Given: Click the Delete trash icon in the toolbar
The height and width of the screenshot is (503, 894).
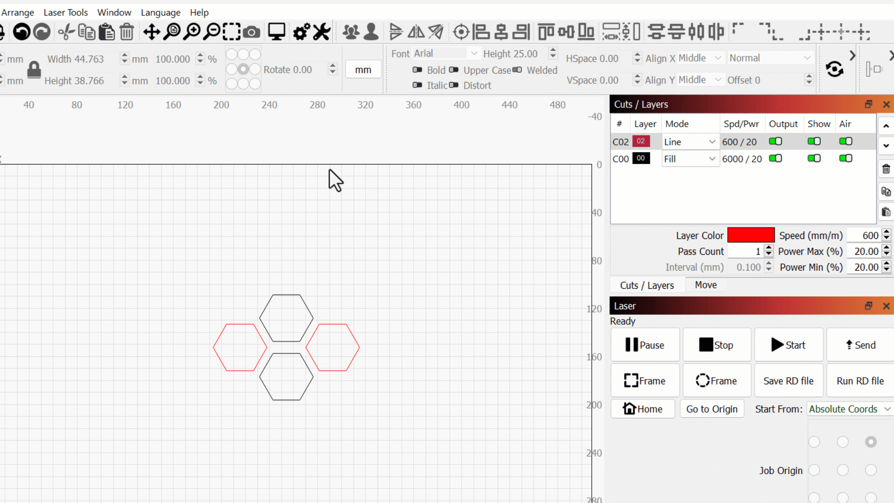Looking at the screenshot, I should point(127,32).
